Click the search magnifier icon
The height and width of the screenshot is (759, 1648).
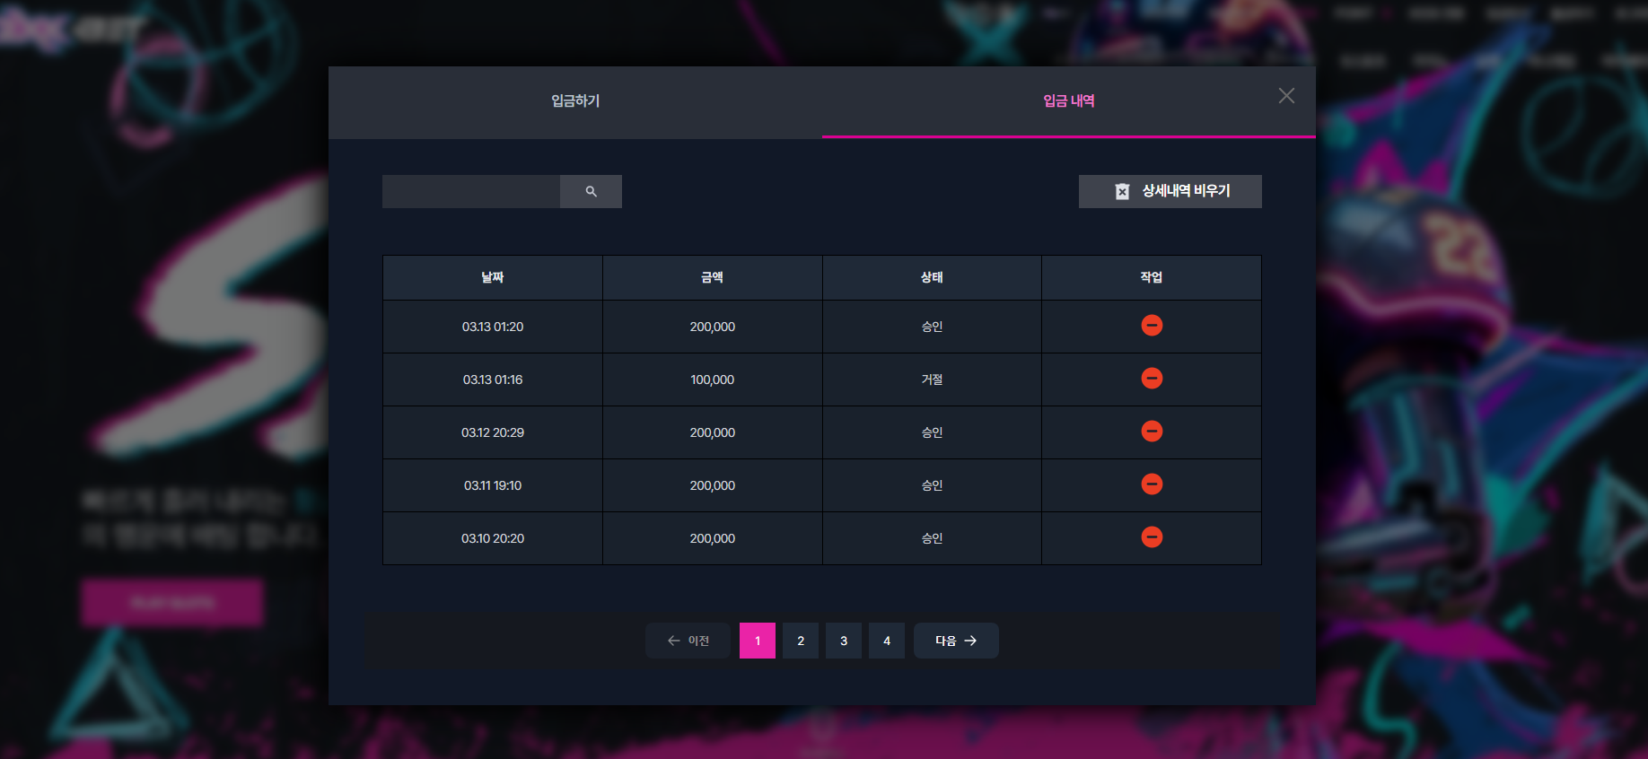pyautogui.click(x=591, y=191)
